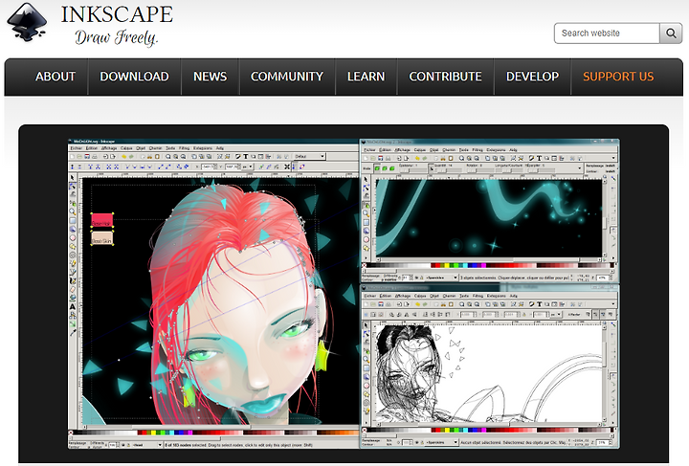Image resolution: width=689 pixels, height=466 pixels.
Task: Click the orange SUPPORT US link
Action: click(x=618, y=77)
